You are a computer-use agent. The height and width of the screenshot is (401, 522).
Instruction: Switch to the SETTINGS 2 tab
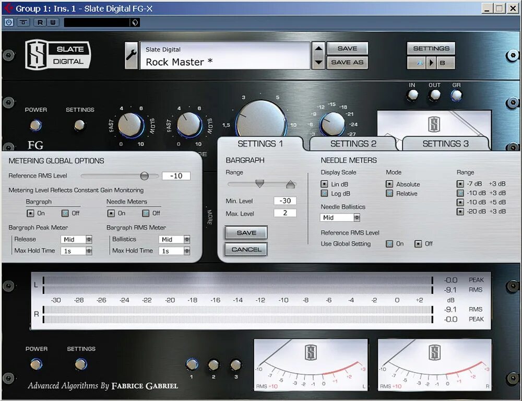coord(353,144)
